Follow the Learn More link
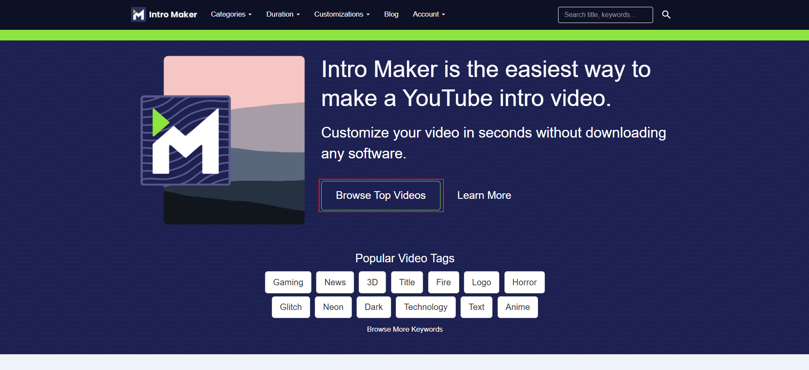Viewport: 809px width, 370px height. (x=484, y=195)
